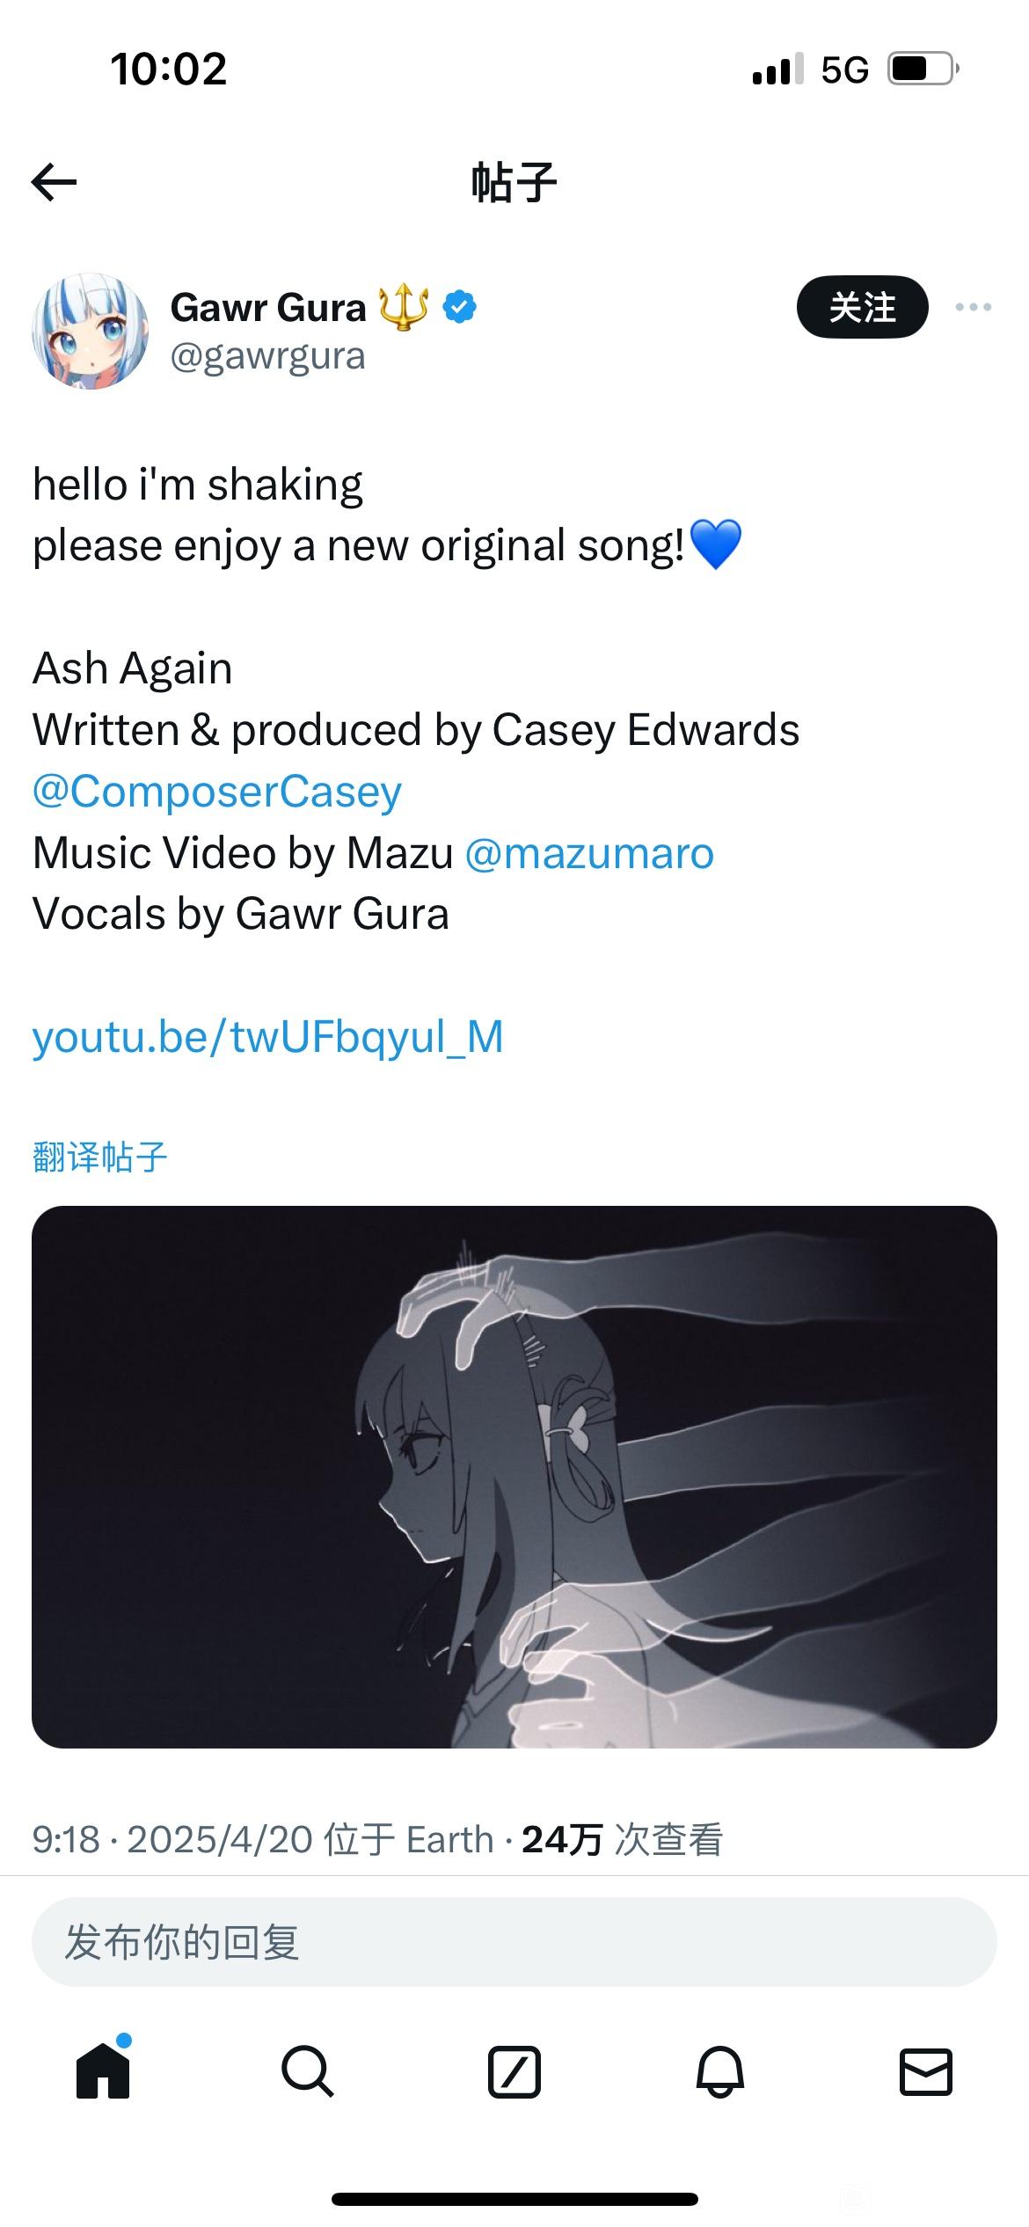Open the Notifications bell icon
Viewport: 1029px width, 2227px height.
[720, 2071]
